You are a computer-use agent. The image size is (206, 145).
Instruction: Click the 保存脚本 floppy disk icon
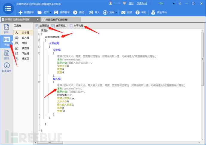point(56,13)
